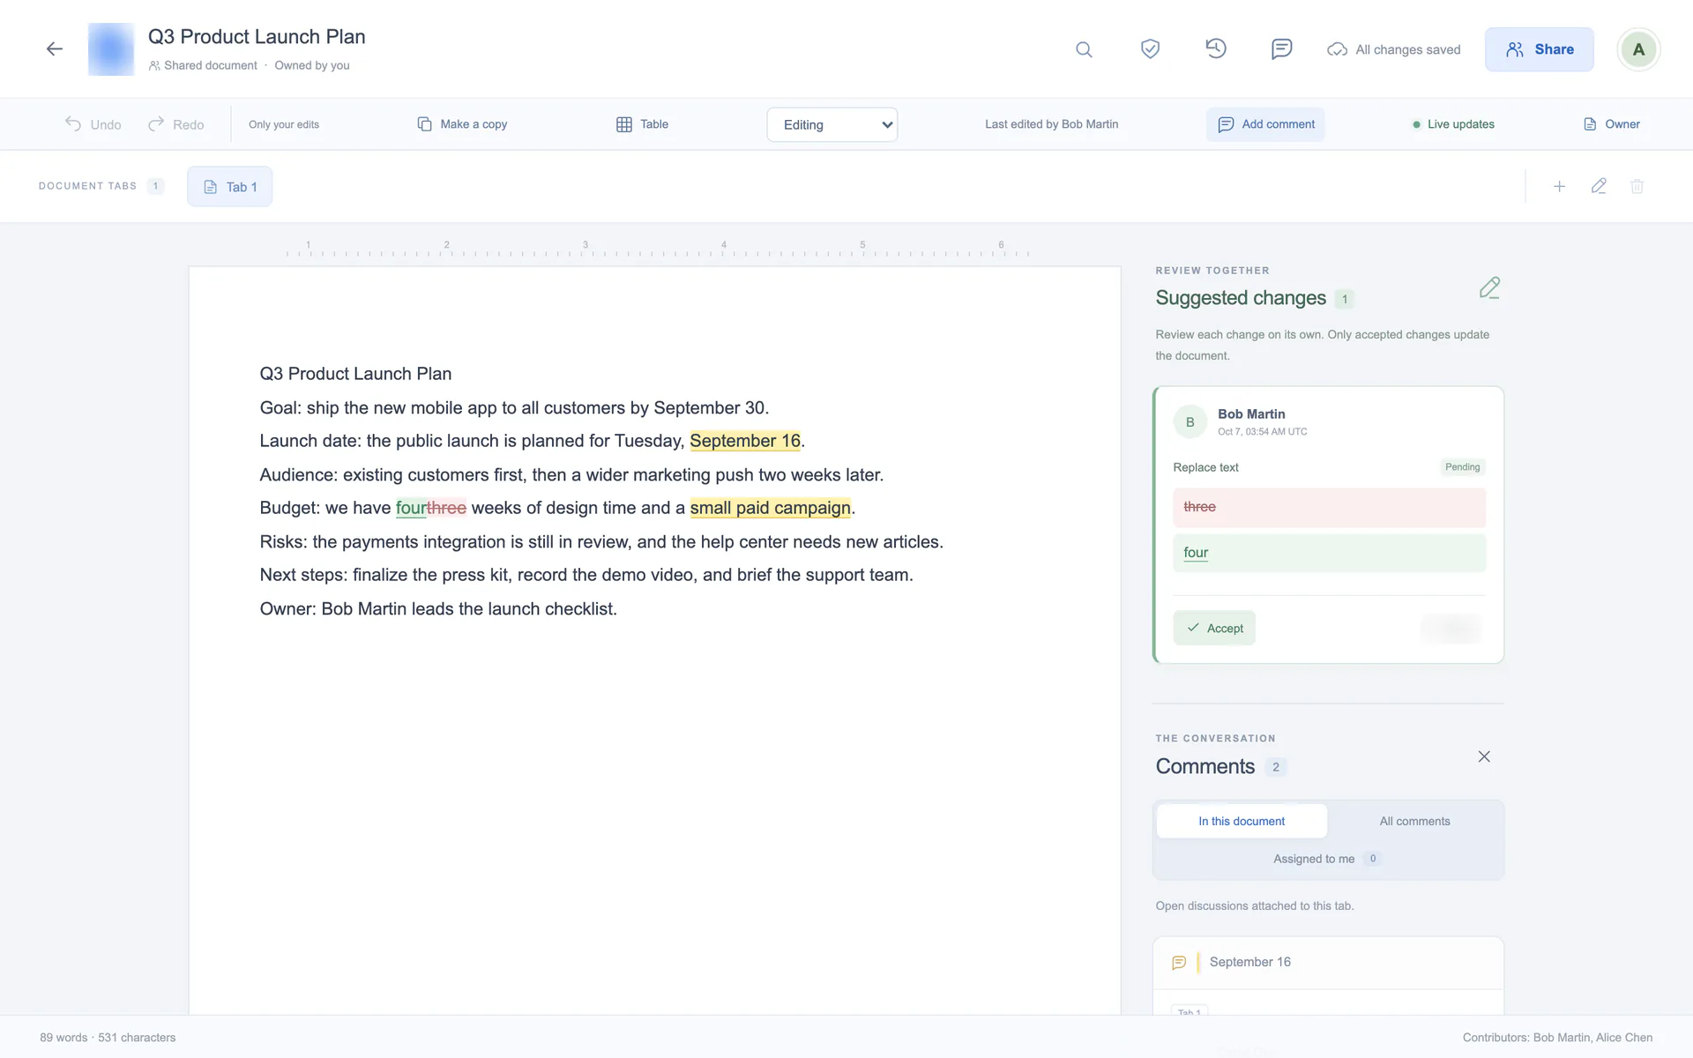Click Contributors: Bob Martin, Alice Chen

(x=1557, y=1038)
